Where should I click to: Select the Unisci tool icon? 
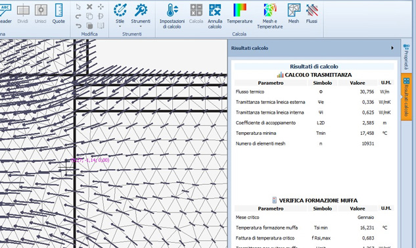[41, 13]
